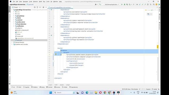169x95 pixels.
Task: Expand the fraud-detection module
Action: click(14, 24)
